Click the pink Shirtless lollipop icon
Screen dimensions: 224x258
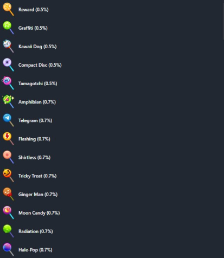click(x=8, y=157)
